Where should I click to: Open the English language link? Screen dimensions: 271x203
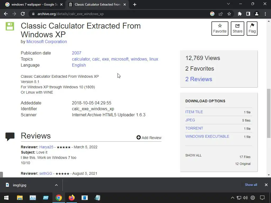click(x=79, y=65)
